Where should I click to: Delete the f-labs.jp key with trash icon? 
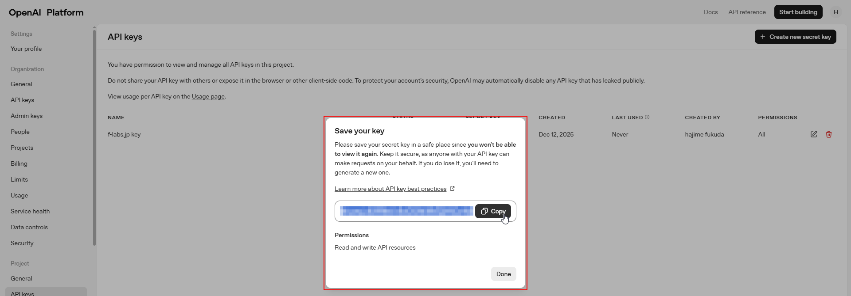(828, 134)
